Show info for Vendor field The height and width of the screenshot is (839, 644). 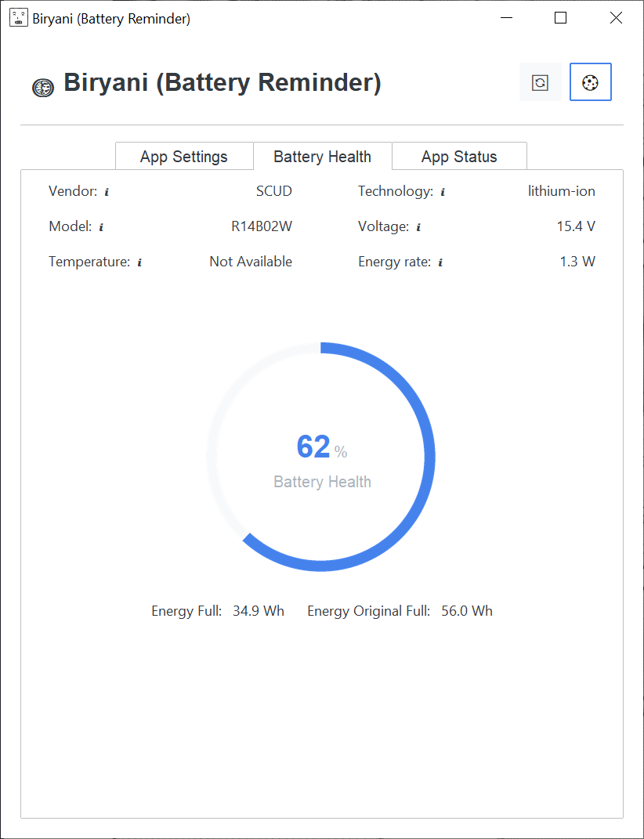tap(107, 192)
